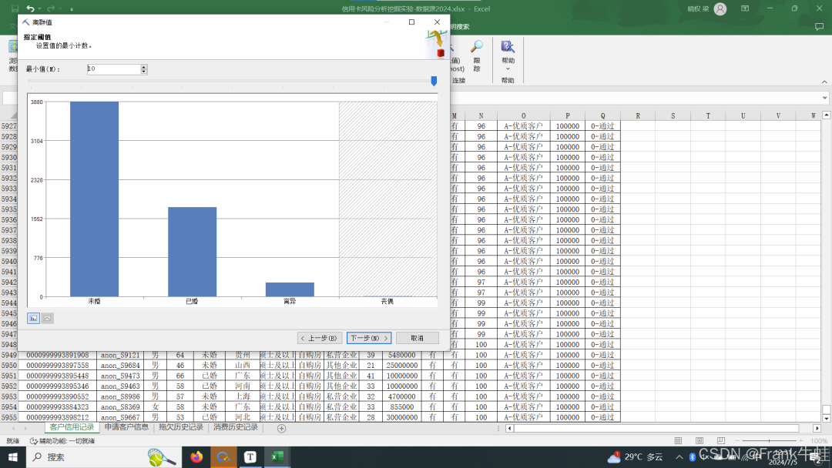Open Firefox from the taskbar
Screen dimensions: 832x468
pyautogui.click(x=196, y=457)
